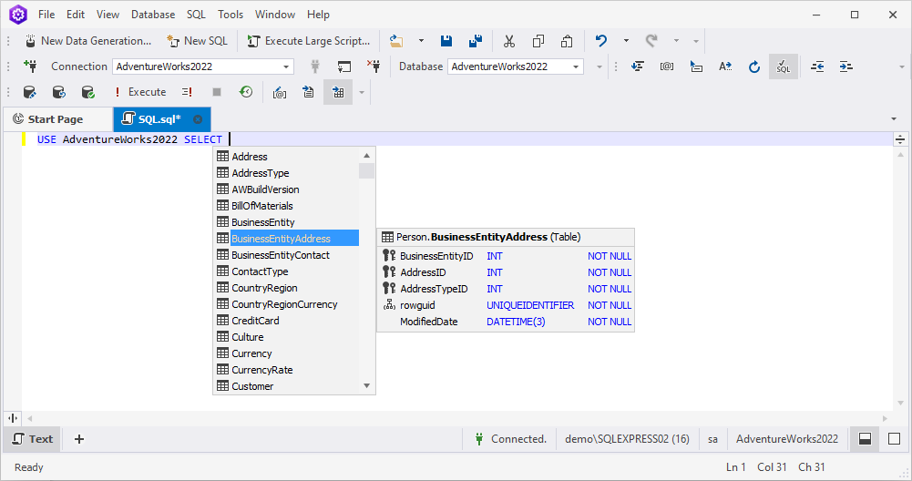Click suggestion list scroll up arrow
The height and width of the screenshot is (481, 912).
(x=366, y=155)
